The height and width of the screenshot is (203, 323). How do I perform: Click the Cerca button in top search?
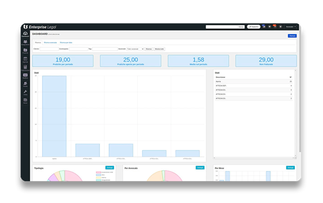(x=241, y=27)
